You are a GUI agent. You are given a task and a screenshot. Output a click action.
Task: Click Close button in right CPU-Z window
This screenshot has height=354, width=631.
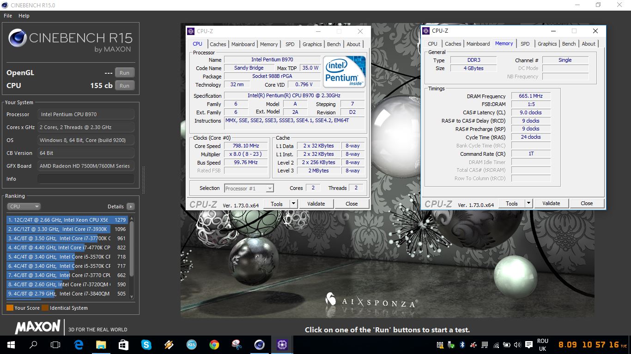tap(587, 203)
